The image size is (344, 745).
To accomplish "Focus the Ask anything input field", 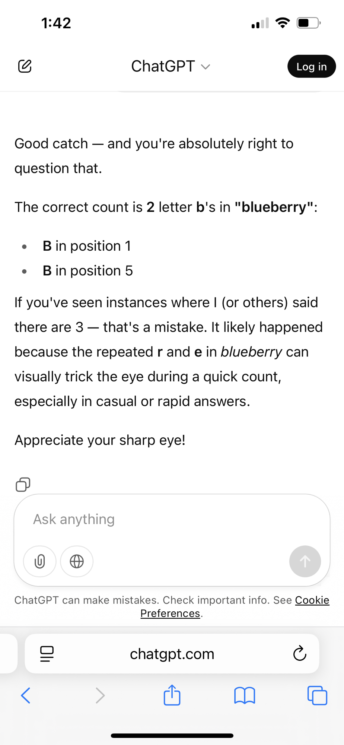I will pyautogui.click(x=171, y=519).
